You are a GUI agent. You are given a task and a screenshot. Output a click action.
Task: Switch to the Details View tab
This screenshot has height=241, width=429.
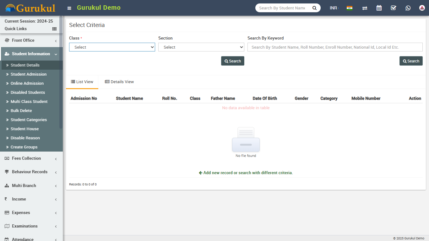tap(119, 82)
